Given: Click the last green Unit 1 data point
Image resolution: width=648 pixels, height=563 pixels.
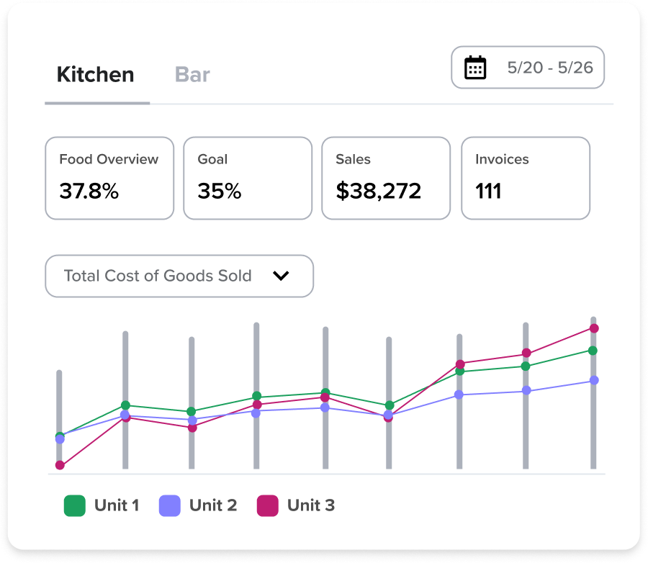Looking at the screenshot, I should point(593,351).
